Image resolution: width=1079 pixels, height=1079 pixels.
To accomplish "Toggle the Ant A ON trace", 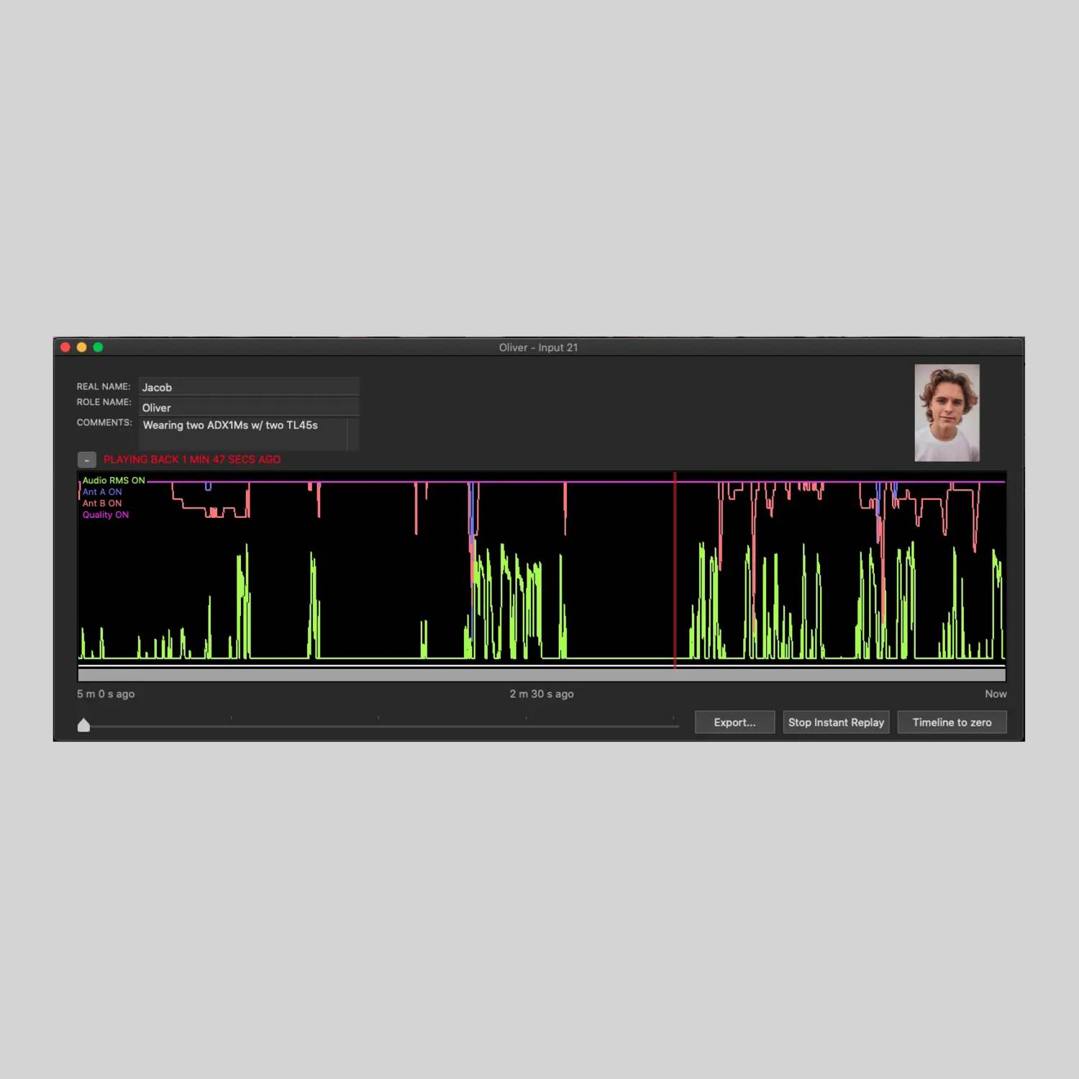I will coord(101,492).
